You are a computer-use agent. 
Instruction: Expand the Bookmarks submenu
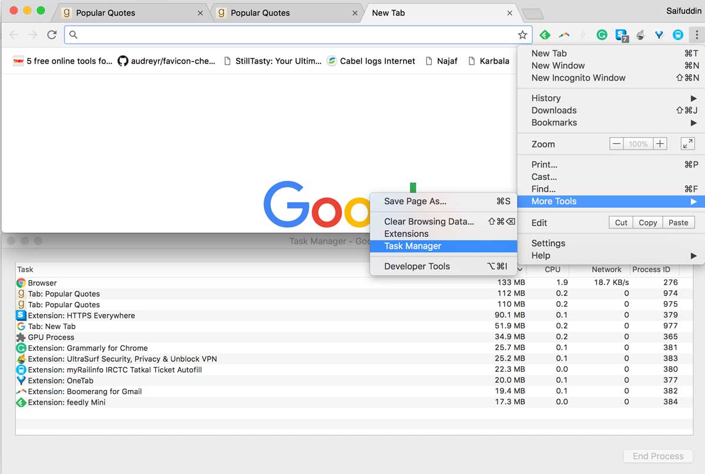610,123
